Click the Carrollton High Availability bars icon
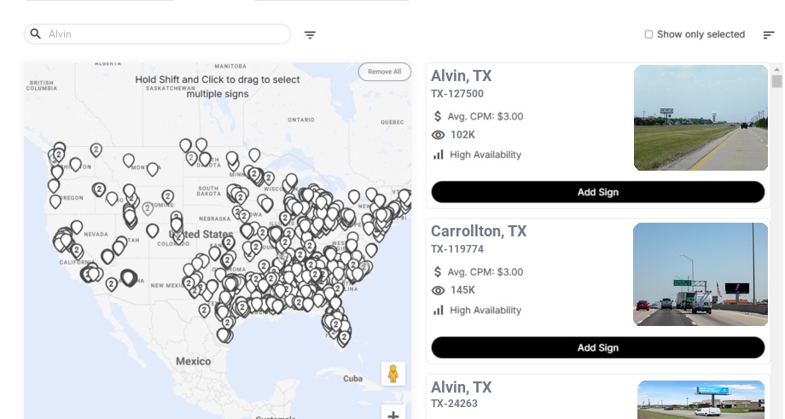Image resolution: width=785 pixels, height=419 pixels. click(x=439, y=310)
